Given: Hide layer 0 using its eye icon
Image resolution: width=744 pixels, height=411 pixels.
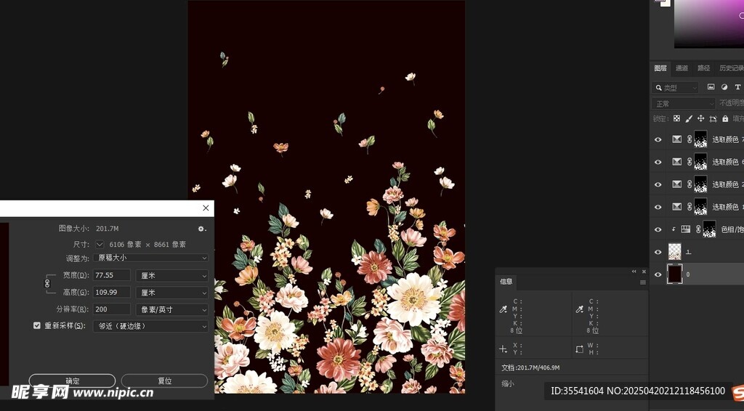Looking at the screenshot, I should pyautogui.click(x=658, y=274).
